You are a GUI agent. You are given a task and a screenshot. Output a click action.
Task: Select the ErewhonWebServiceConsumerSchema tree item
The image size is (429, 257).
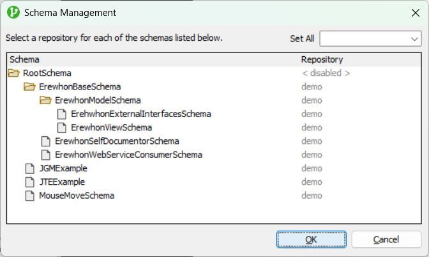point(128,155)
